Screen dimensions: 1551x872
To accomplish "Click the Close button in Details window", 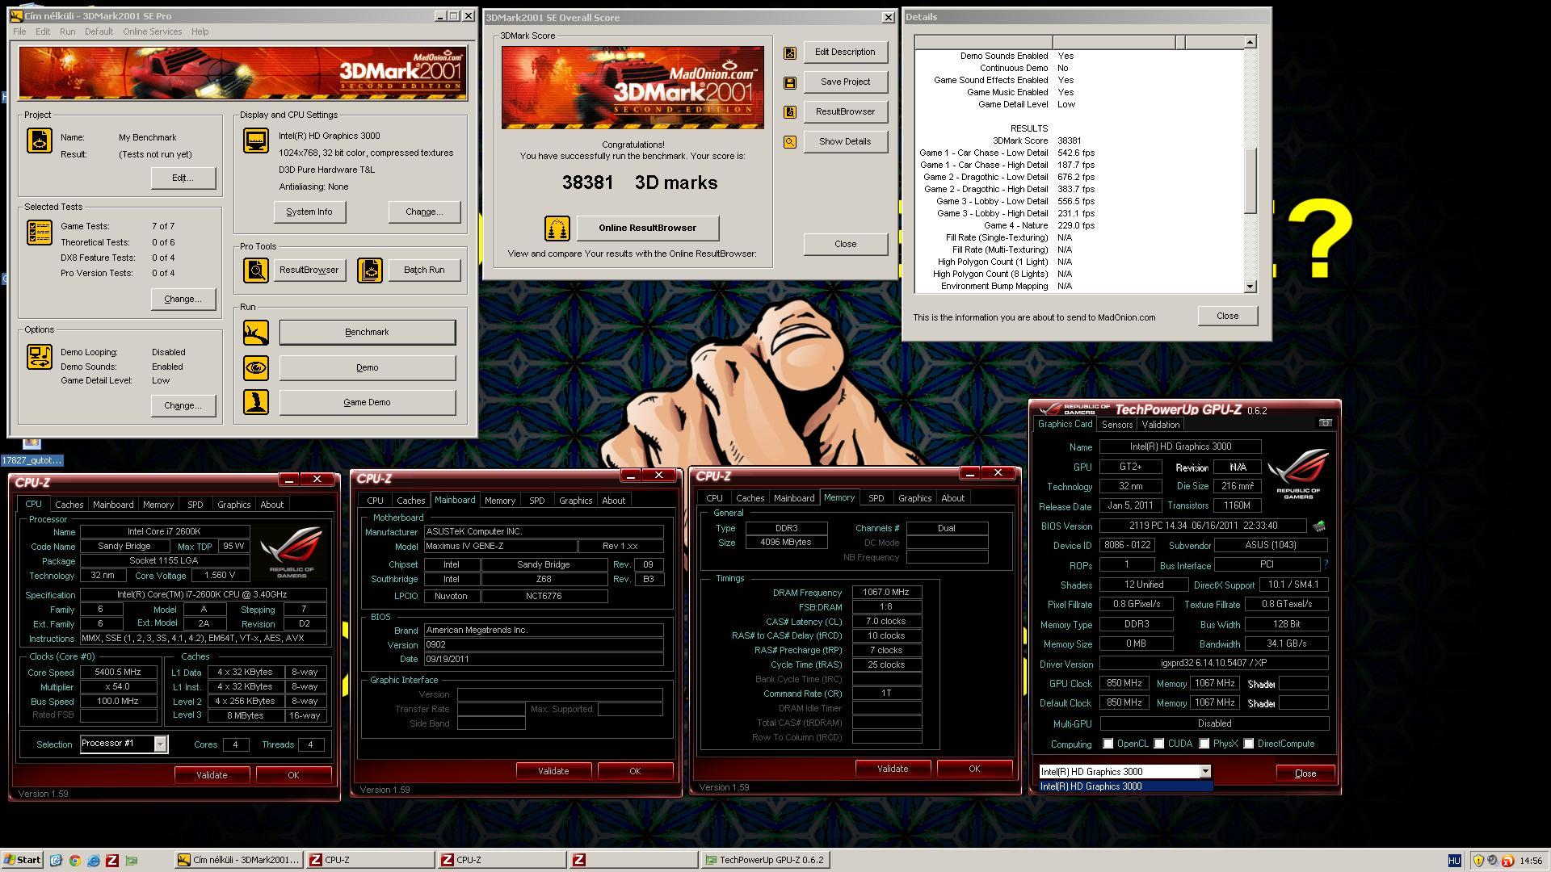I will click(1227, 317).
